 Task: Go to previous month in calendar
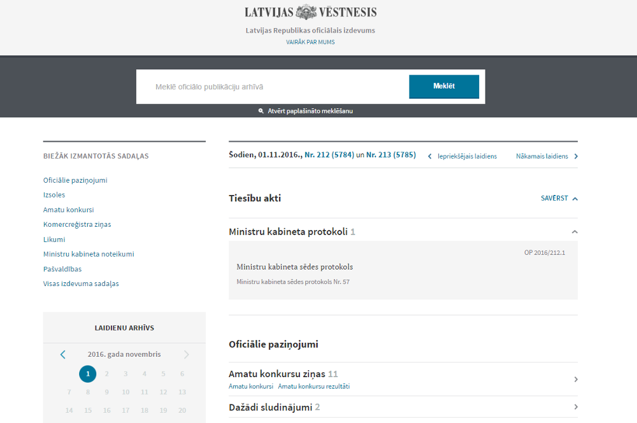pyautogui.click(x=62, y=354)
